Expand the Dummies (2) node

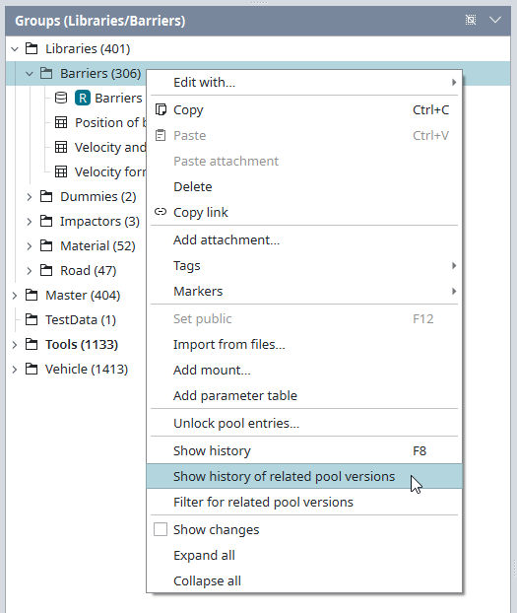click(30, 196)
